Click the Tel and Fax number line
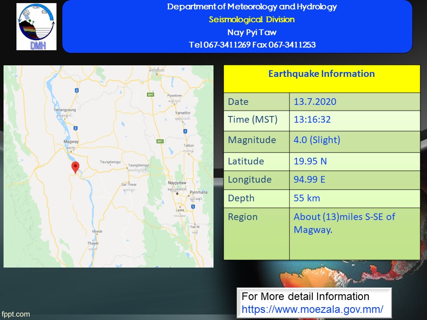The image size is (427, 320). 252,44
